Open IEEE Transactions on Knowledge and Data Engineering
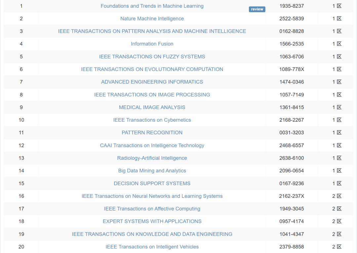This screenshot has width=357, height=253. coord(152,234)
